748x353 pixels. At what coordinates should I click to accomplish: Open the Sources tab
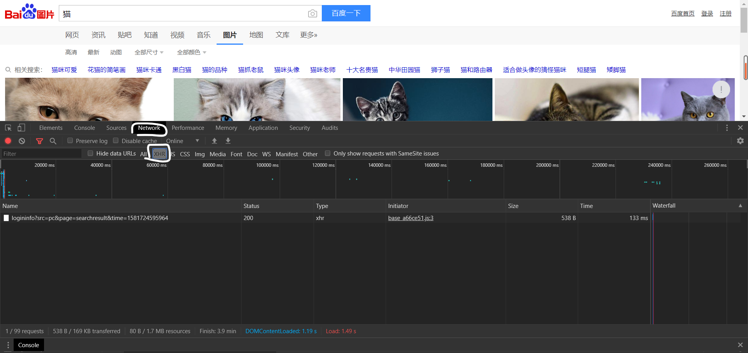(116, 128)
